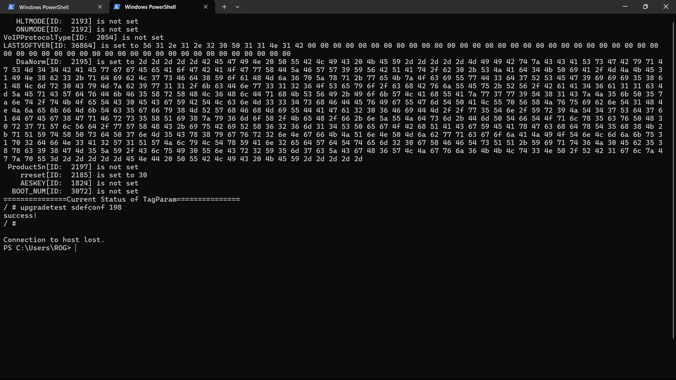Click the "Connection to host lost." message

click(54, 240)
